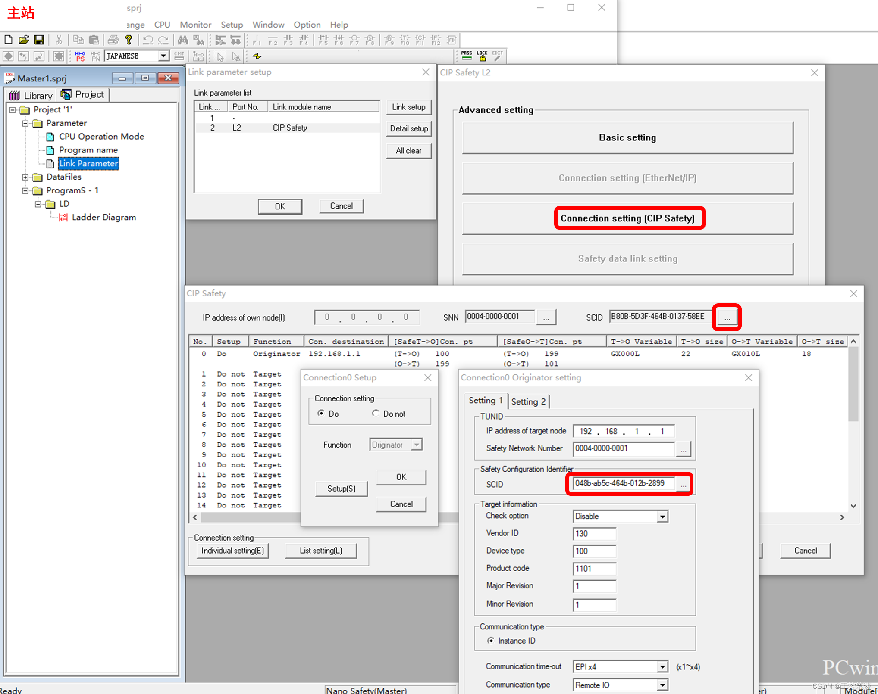Click the binoculars Find icon
The height and width of the screenshot is (694, 878).
[x=183, y=40]
